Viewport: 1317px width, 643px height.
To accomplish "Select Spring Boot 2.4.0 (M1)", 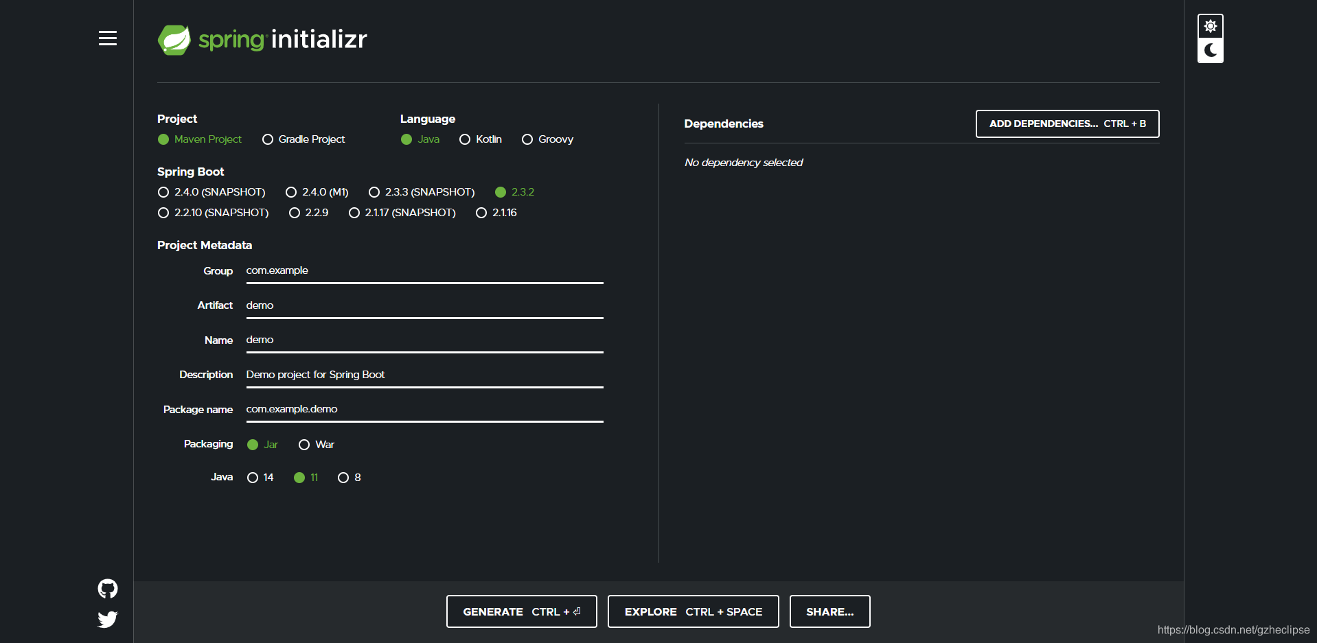I will (x=317, y=192).
